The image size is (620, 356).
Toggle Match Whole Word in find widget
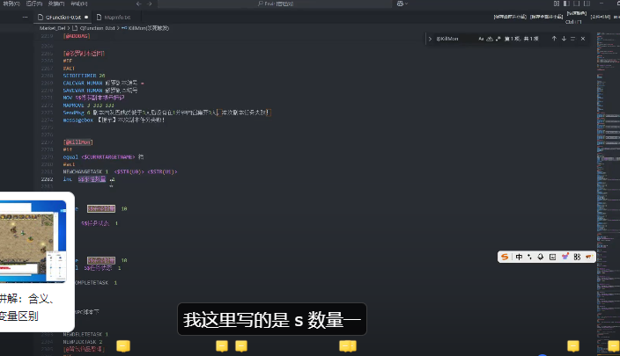click(490, 39)
